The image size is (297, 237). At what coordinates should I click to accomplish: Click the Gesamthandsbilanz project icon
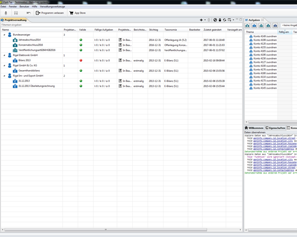[15, 71]
